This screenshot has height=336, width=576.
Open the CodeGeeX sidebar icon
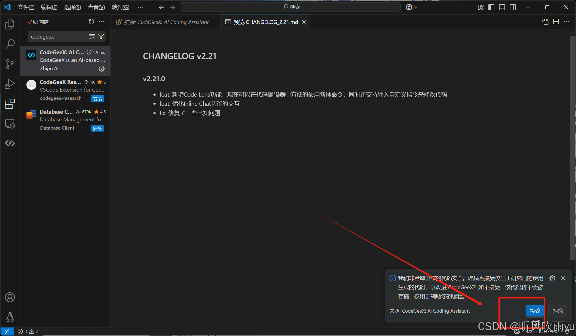10,143
